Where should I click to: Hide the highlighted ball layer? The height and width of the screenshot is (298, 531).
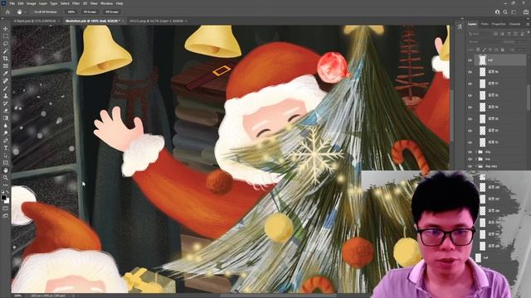click(x=470, y=60)
